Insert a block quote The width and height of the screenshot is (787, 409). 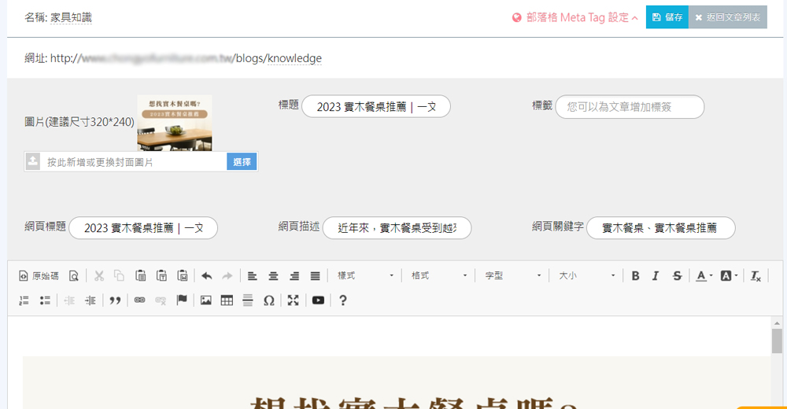click(115, 300)
